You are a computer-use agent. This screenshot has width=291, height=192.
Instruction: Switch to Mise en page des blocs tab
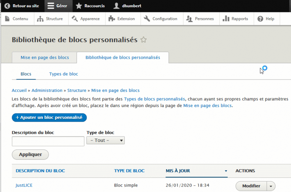45,58
